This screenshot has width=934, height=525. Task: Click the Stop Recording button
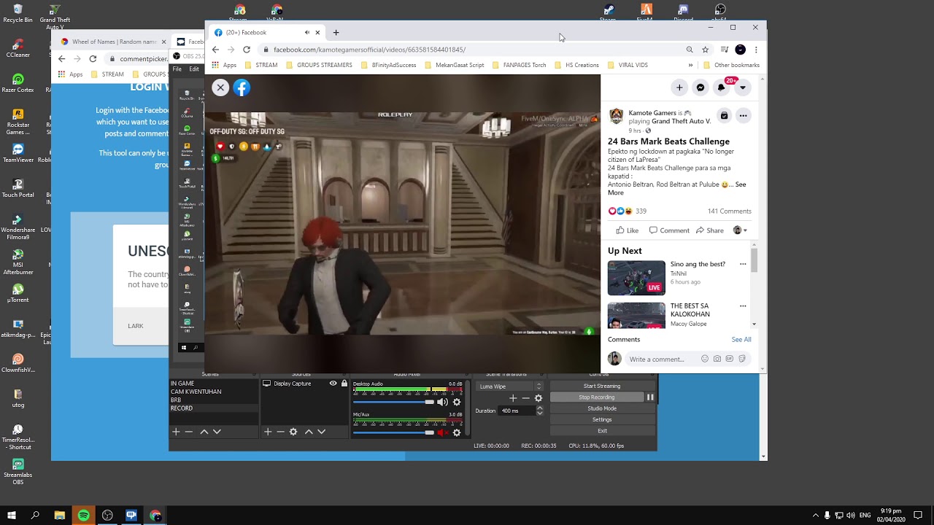tap(596, 397)
